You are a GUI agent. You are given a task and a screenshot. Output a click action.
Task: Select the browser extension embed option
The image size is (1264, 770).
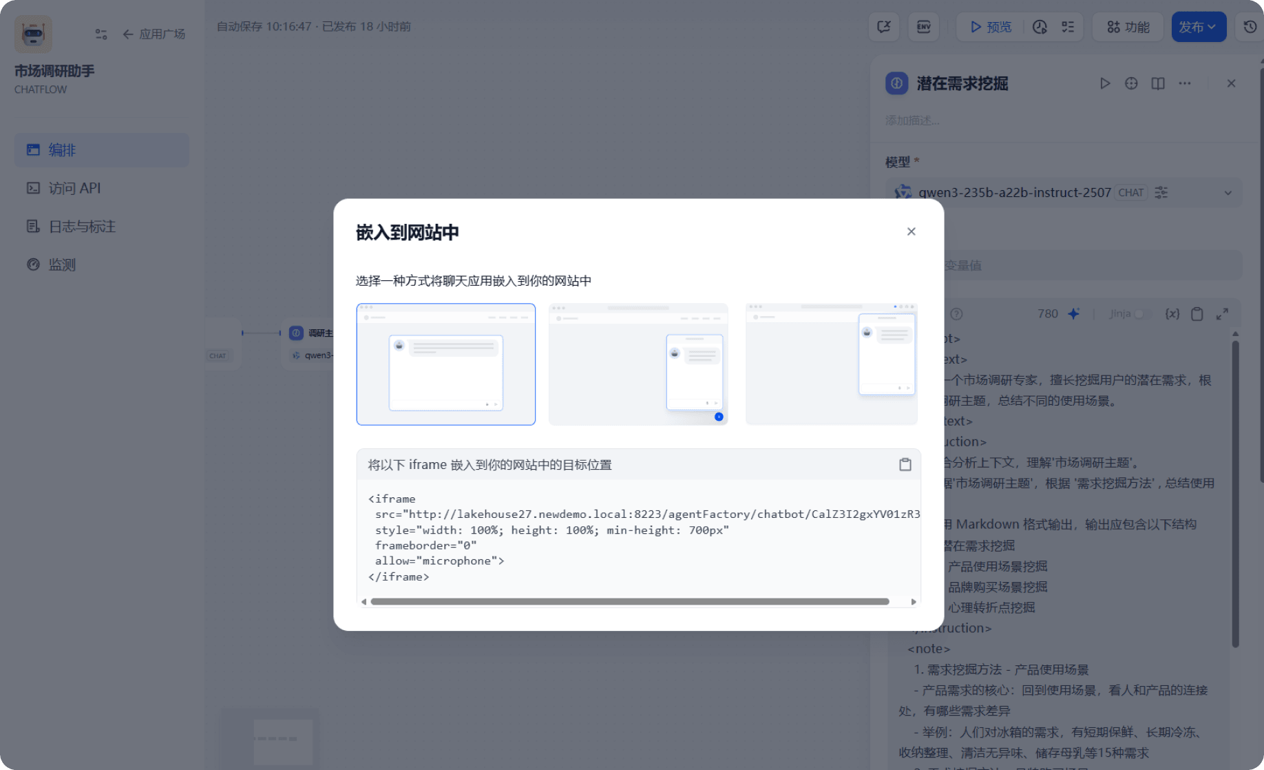831,364
